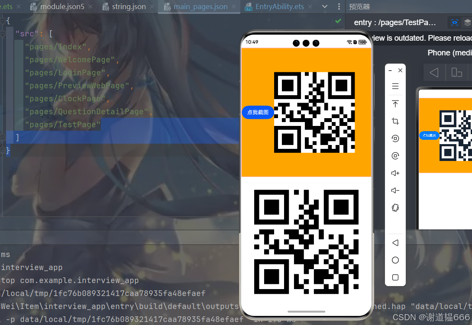Click the previewer multi-device icon
The height and width of the screenshot is (325, 472).
pyautogui.click(x=456, y=73)
